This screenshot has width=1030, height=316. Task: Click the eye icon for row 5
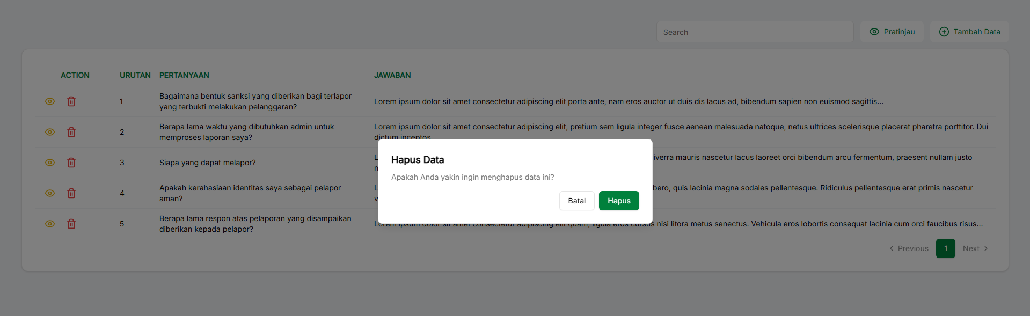point(50,224)
